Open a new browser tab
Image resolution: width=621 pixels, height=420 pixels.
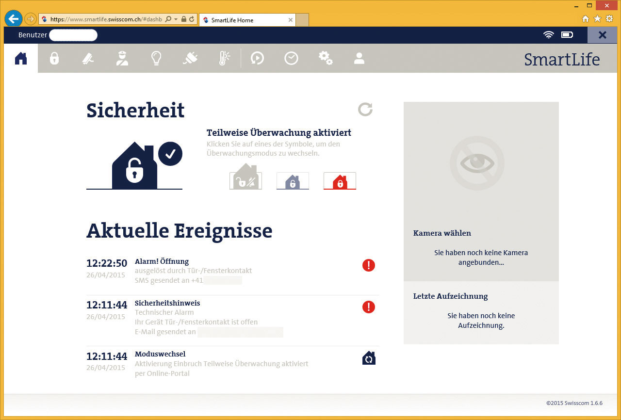click(x=302, y=20)
